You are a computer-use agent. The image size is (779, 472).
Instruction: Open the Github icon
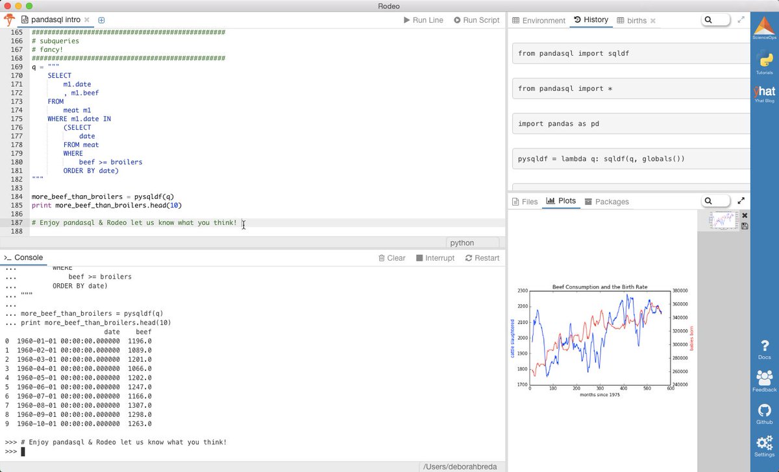tap(764, 414)
